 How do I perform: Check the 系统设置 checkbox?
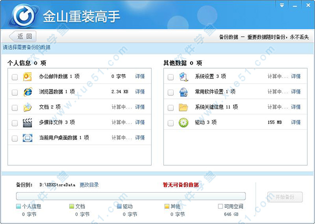[x=171, y=77]
